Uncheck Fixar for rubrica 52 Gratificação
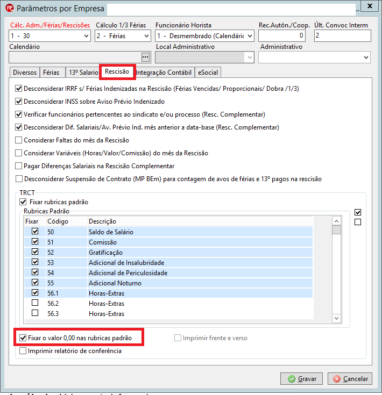Image resolution: width=382 pixels, height=395 pixels. [x=35, y=252]
